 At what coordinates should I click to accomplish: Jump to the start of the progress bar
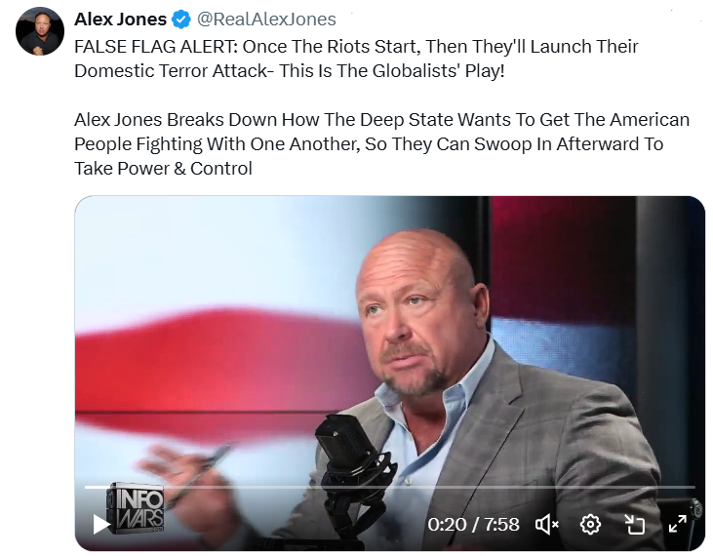(x=86, y=487)
